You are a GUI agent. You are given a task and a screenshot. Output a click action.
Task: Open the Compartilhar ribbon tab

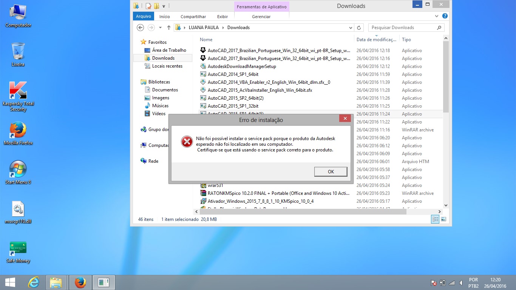(x=193, y=17)
